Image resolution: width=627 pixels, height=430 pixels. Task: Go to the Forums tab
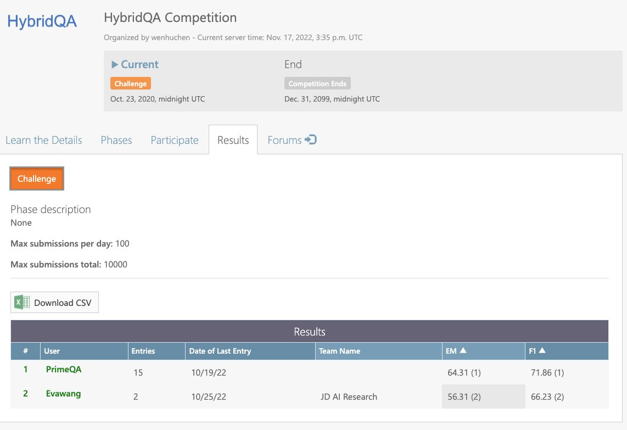click(x=284, y=140)
